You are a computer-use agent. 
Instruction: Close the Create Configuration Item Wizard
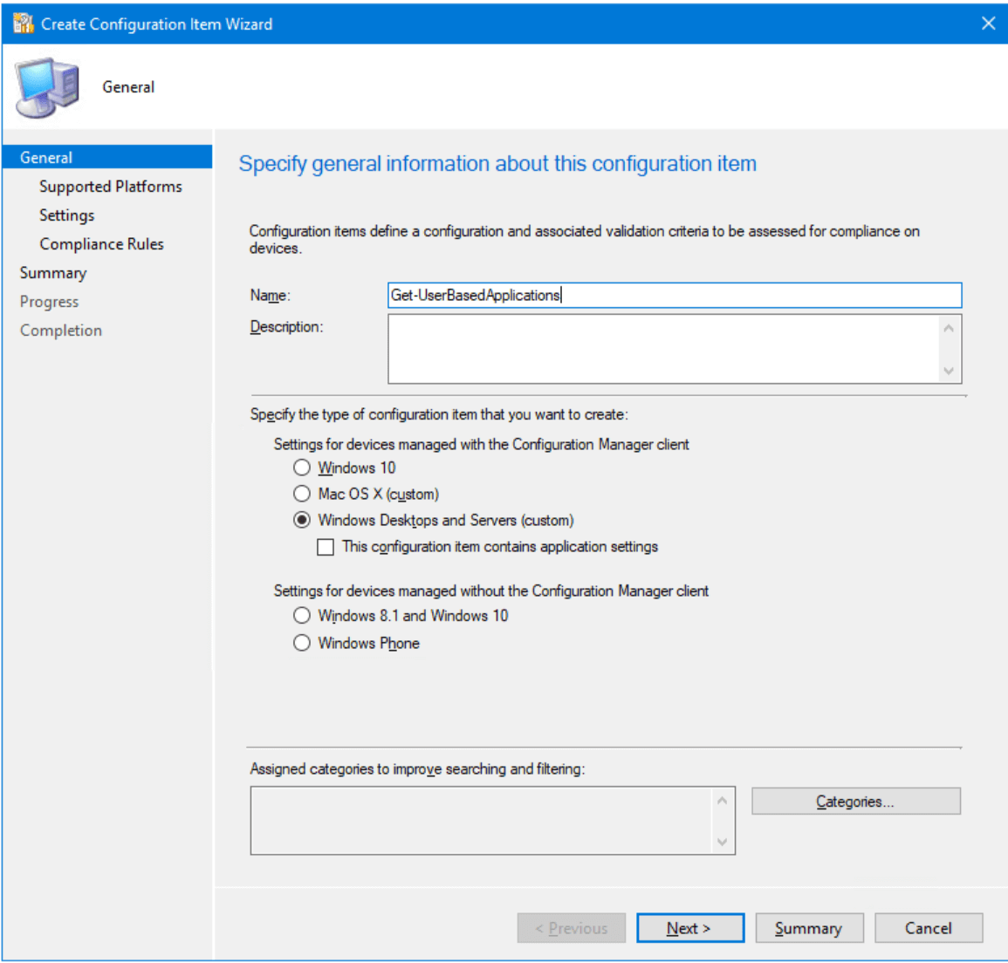988,24
